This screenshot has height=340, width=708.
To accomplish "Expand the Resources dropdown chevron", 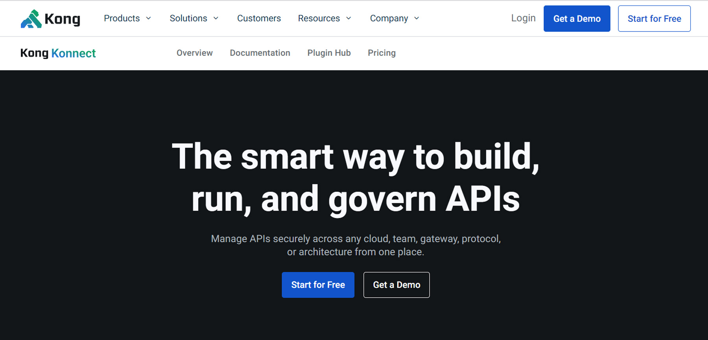I will pos(348,18).
